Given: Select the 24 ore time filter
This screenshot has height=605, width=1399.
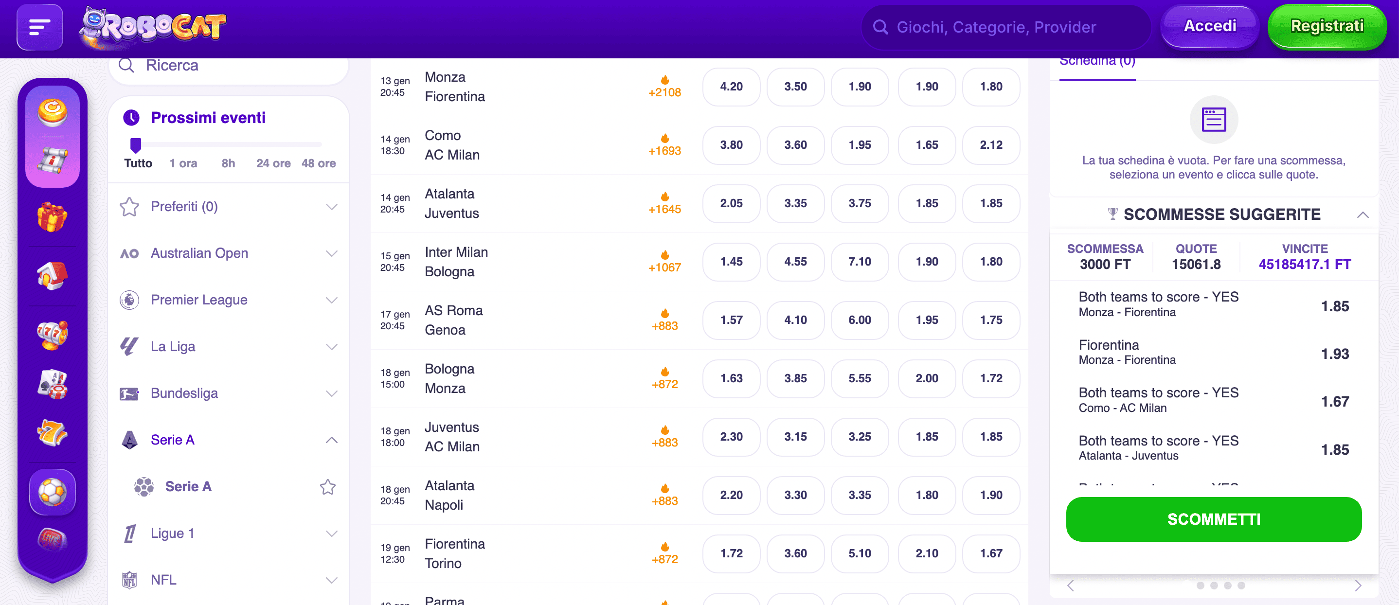Looking at the screenshot, I should point(273,163).
